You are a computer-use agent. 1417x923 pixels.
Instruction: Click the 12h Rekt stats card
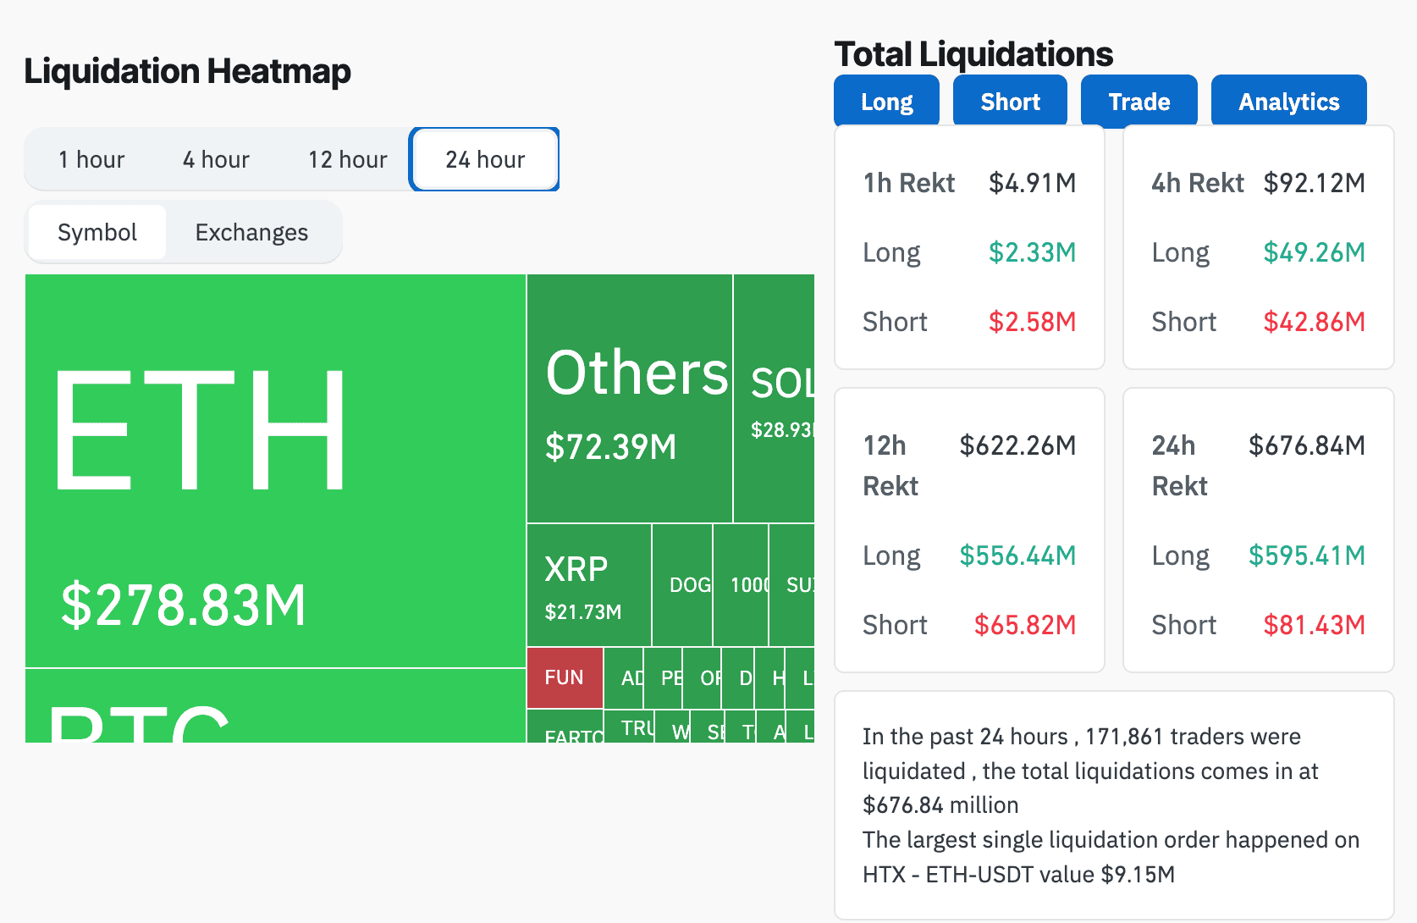pyautogui.click(x=969, y=530)
